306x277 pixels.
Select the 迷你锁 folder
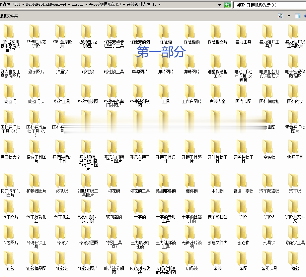191,184
